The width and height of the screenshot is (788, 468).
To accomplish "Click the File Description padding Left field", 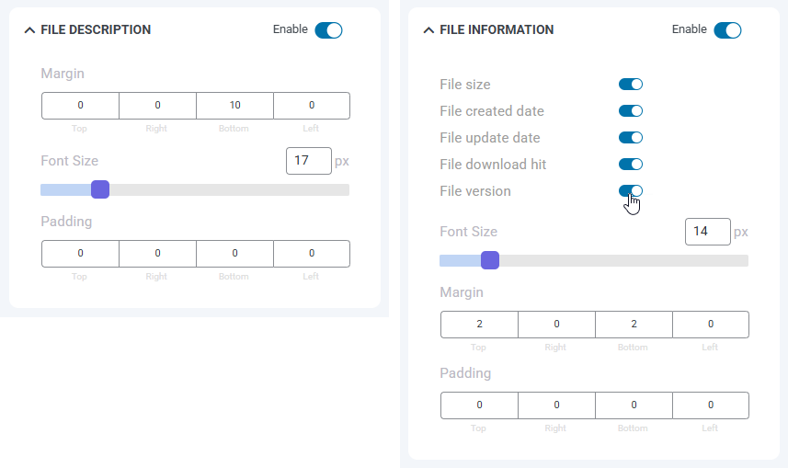I will 312,254.
